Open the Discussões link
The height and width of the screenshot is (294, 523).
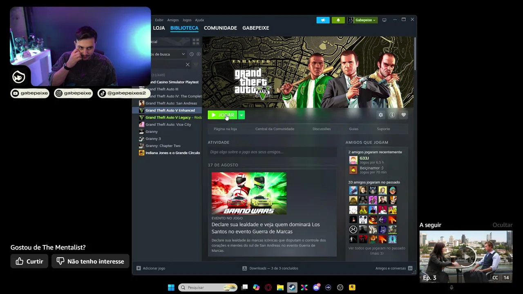[x=322, y=129]
